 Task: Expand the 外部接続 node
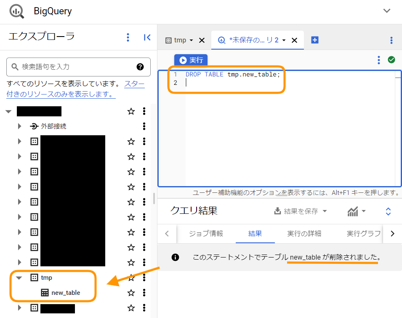19,126
